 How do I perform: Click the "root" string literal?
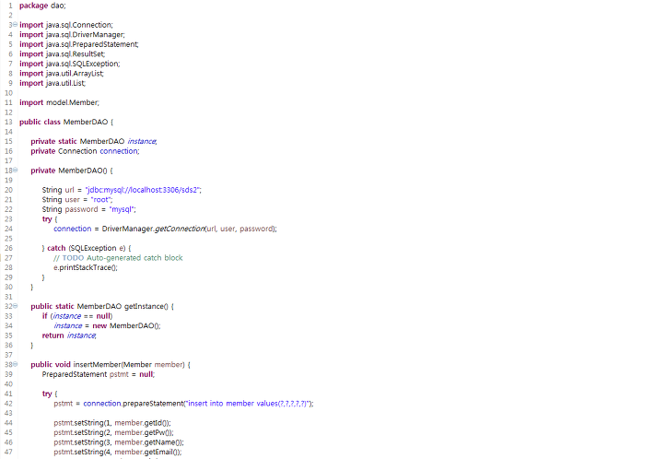(x=101, y=199)
